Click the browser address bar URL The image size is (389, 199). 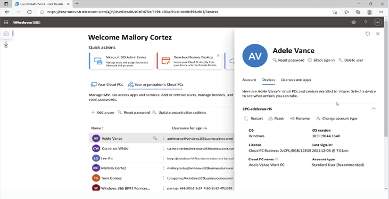click(132, 12)
